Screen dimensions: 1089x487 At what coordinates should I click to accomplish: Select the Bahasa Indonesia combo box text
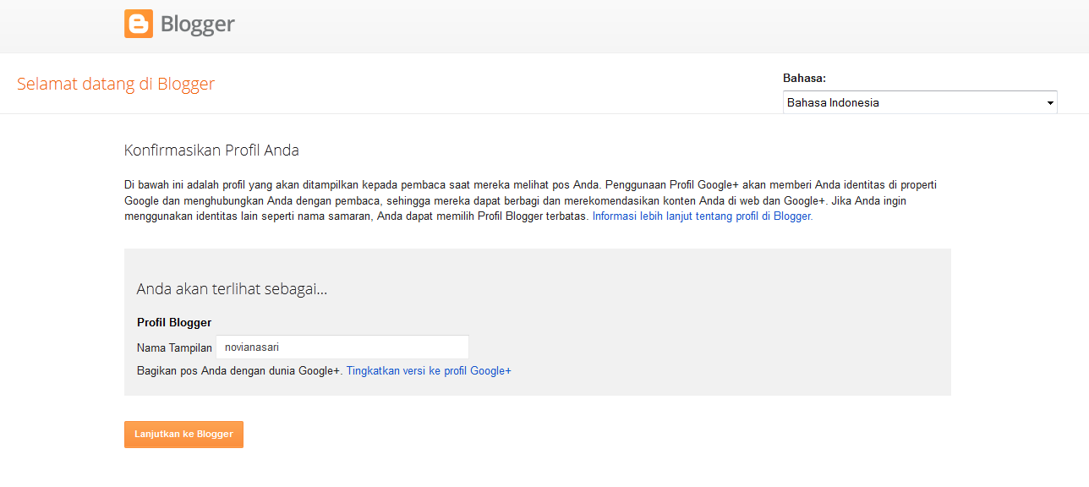[x=833, y=102]
